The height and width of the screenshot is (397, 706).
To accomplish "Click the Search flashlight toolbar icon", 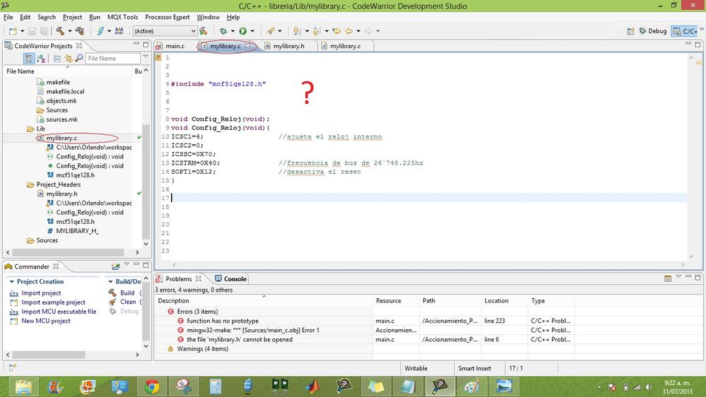I will [270, 31].
